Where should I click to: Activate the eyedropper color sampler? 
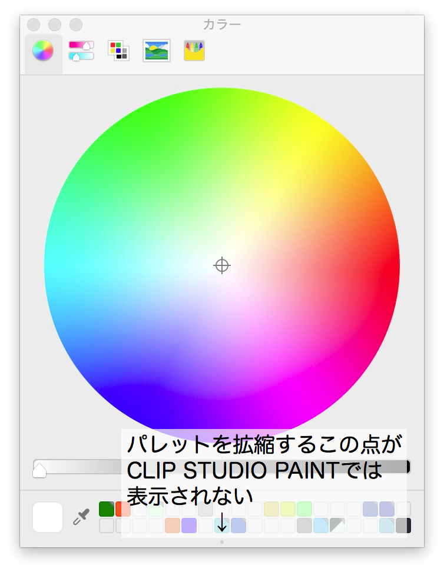(80, 517)
